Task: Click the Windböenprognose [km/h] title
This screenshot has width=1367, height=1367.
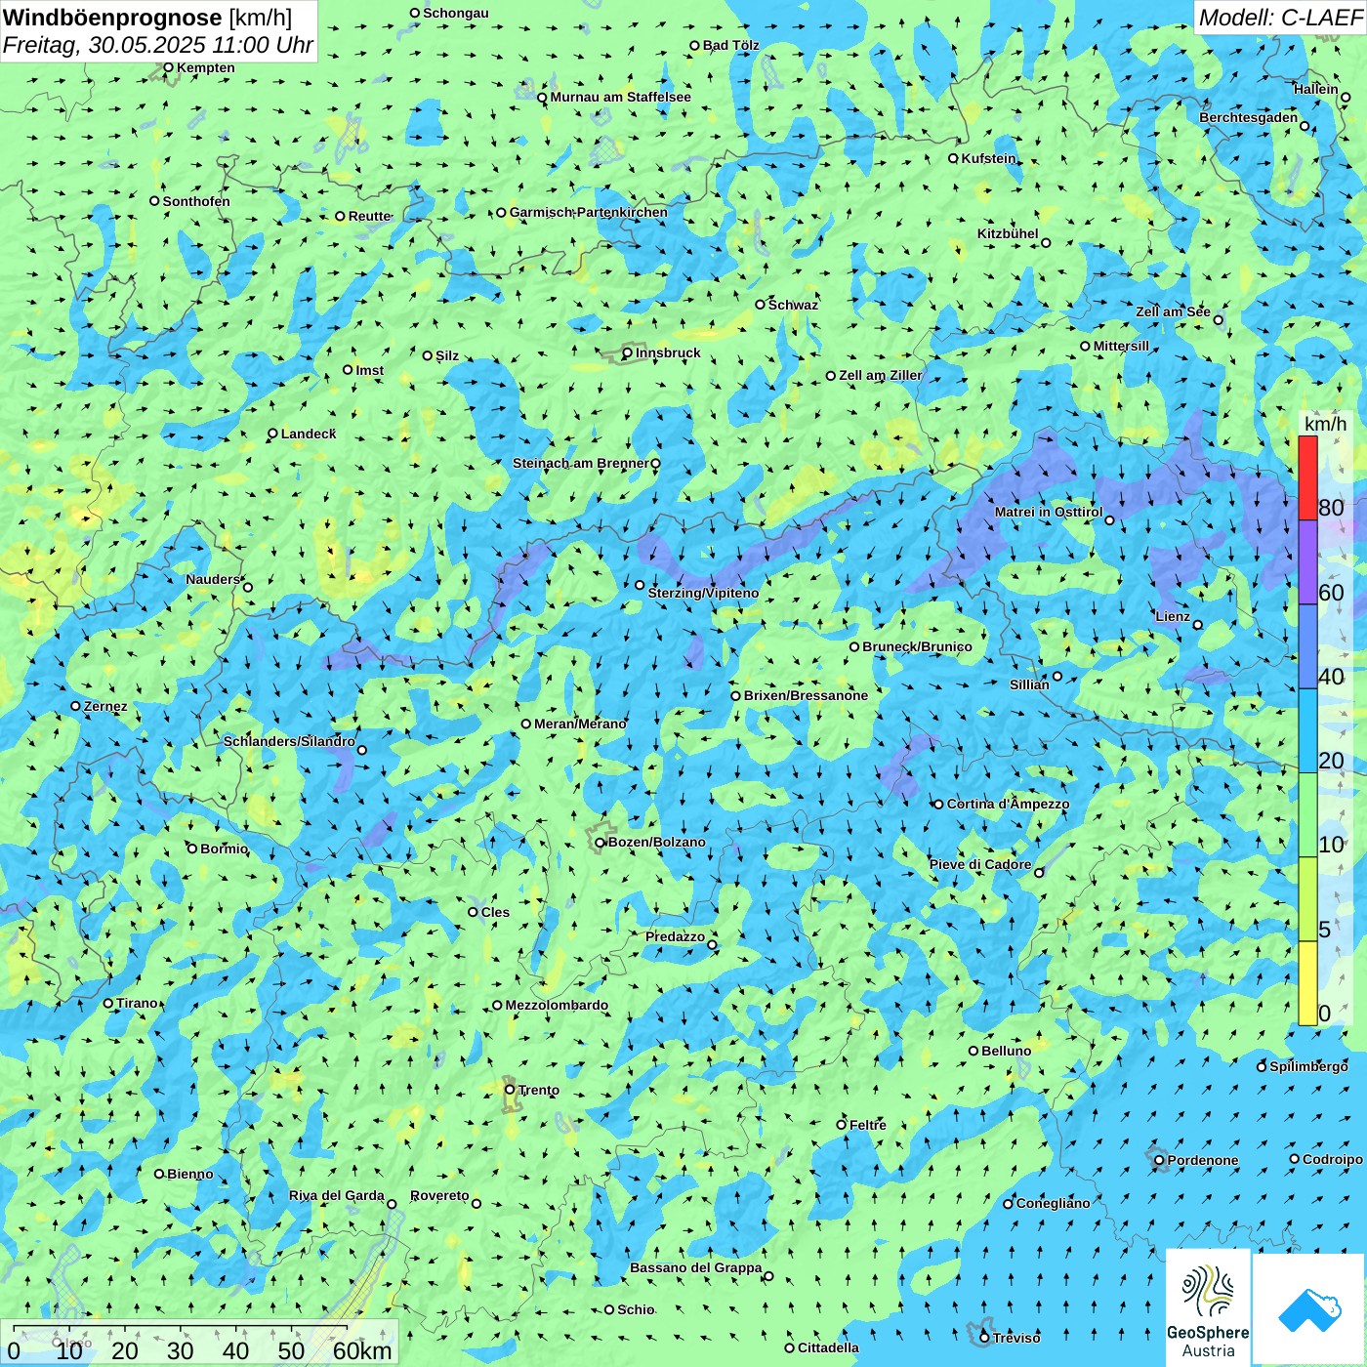Action: pyautogui.click(x=147, y=18)
